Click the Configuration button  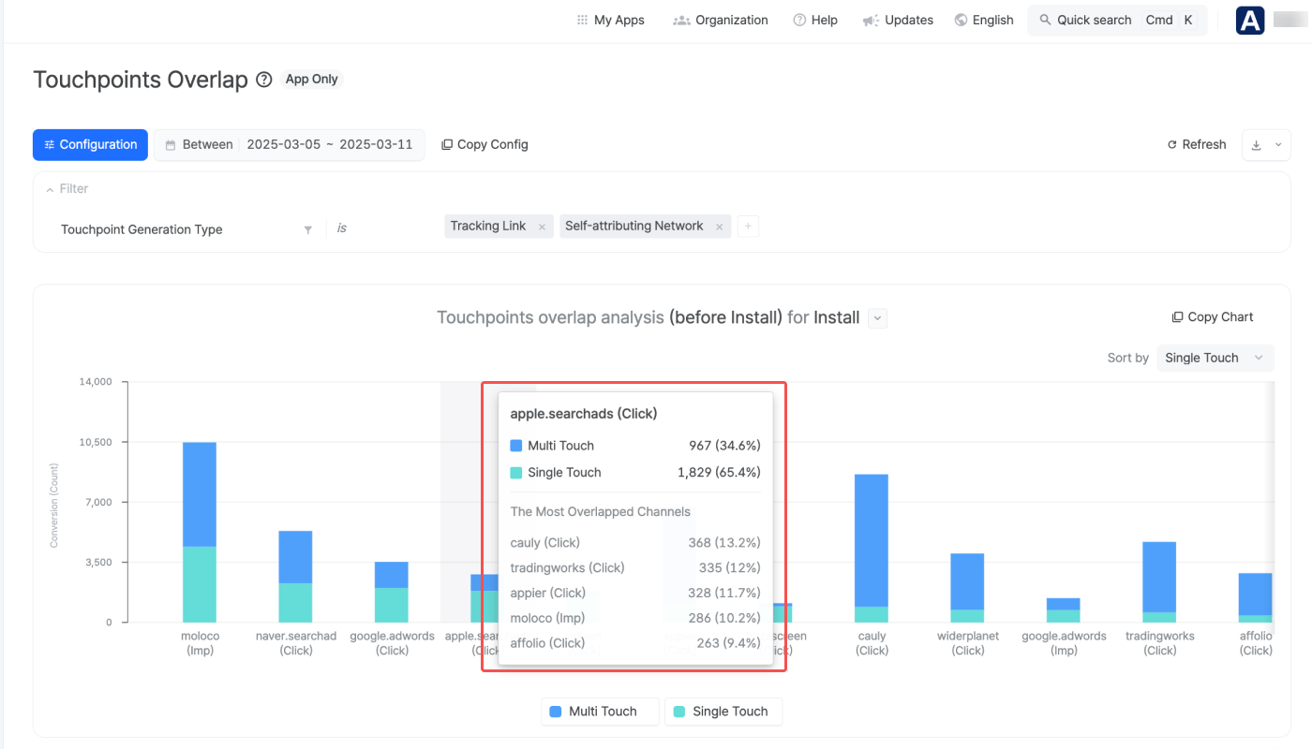pos(90,145)
